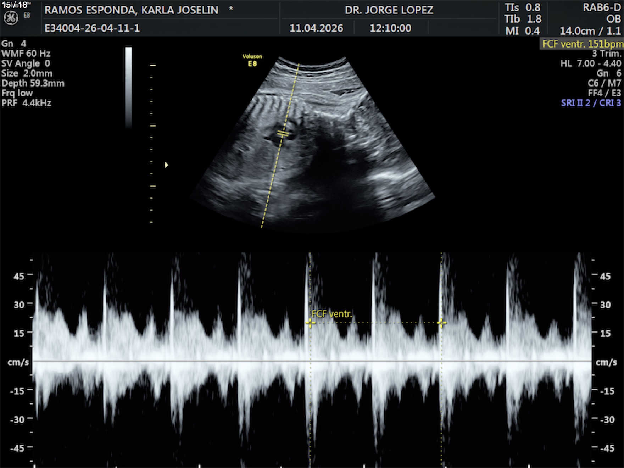This screenshot has width=624, height=468.
Task: Click patient name RAMOS ESPONDA, KARLA JOSELIN
Action: tap(131, 10)
